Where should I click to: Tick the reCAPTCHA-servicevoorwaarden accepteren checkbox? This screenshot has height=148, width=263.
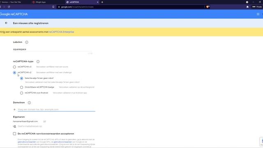[14, 134]
